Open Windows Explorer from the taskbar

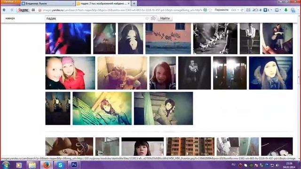(x=32, y=165)
